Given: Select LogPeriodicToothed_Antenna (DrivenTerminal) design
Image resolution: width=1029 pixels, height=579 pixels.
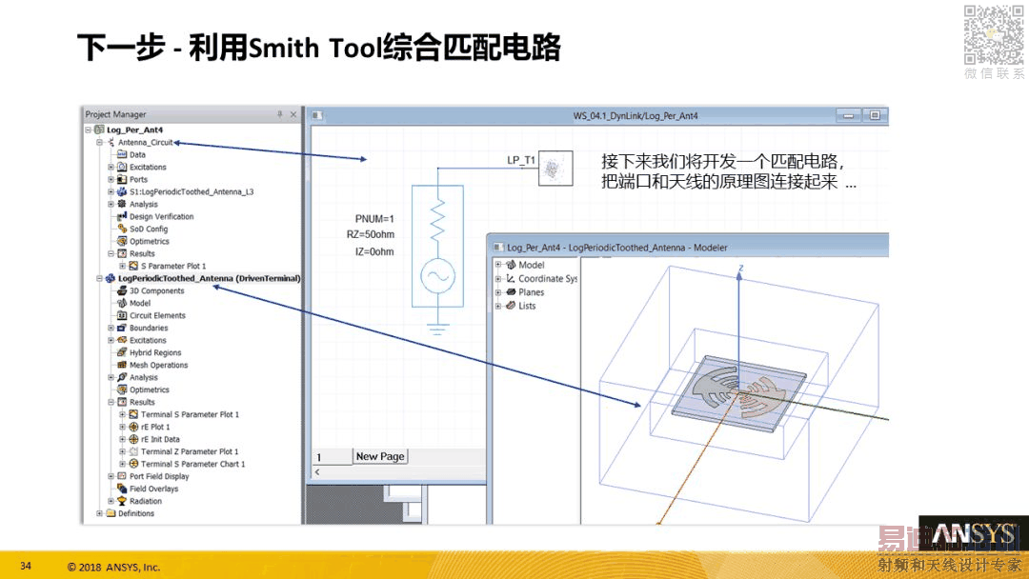Looking at the screenshot, I should point(210,279).
